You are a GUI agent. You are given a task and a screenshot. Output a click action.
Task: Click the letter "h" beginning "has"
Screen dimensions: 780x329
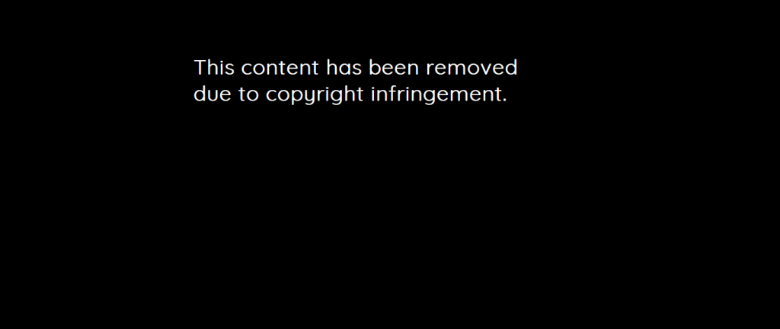pos(332,67)
